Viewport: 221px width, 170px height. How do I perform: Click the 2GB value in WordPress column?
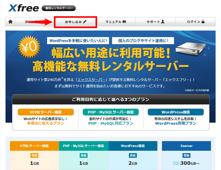[x=133, y=163]
